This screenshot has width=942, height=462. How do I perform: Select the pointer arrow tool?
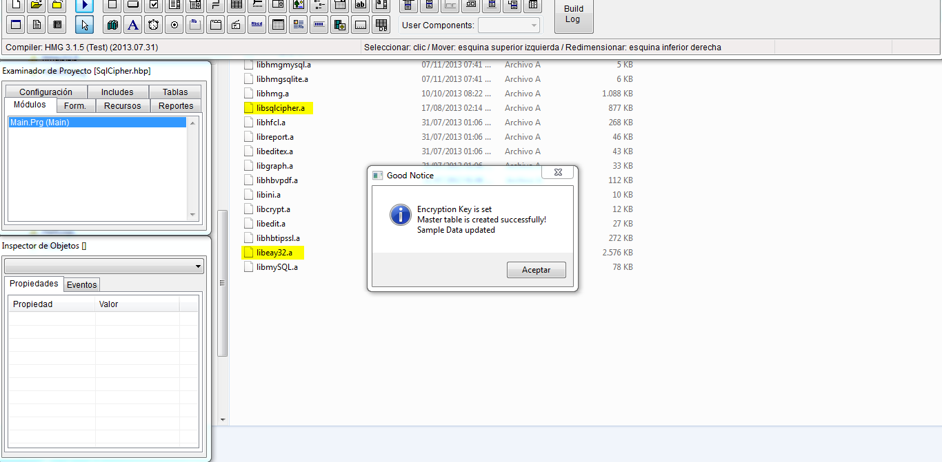pos(84,25)
